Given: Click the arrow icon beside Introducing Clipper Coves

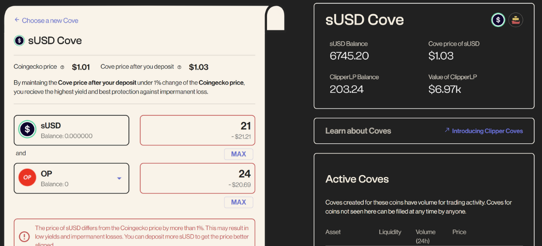Looking at the screenshot, I should pos(447,130).
